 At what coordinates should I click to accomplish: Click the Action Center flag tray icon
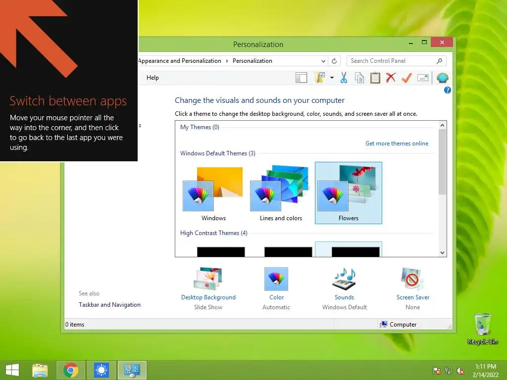point(437,371)
